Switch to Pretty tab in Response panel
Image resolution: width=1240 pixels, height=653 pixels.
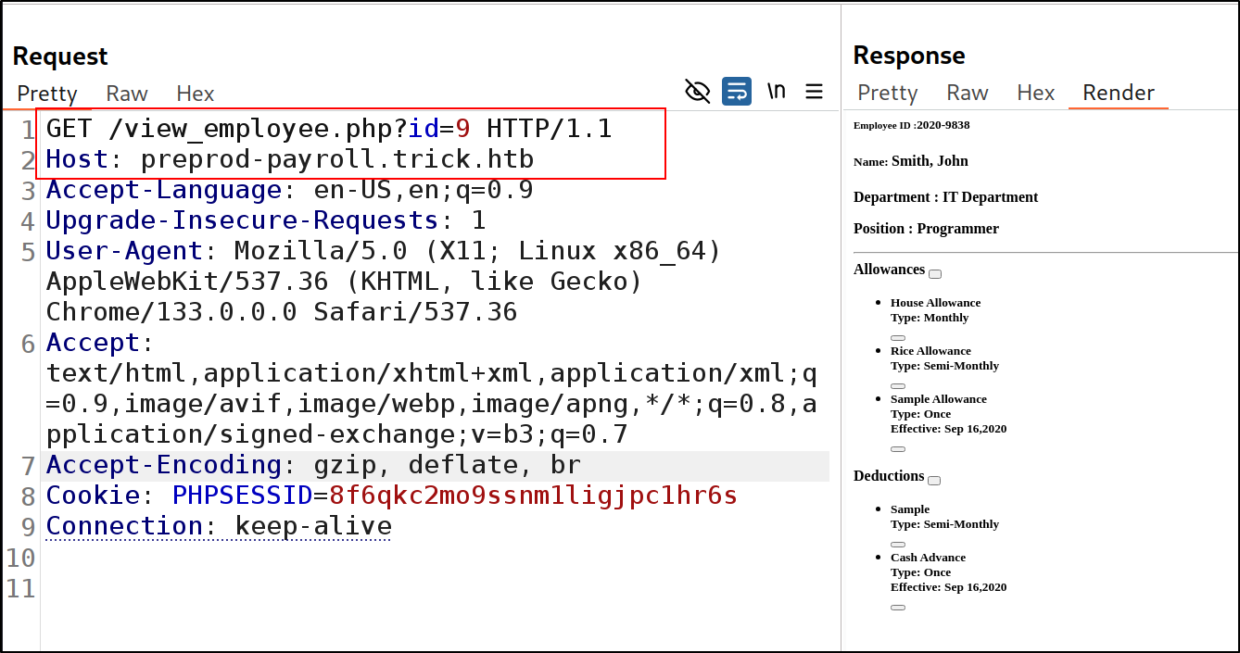click(x=887, y=93)
